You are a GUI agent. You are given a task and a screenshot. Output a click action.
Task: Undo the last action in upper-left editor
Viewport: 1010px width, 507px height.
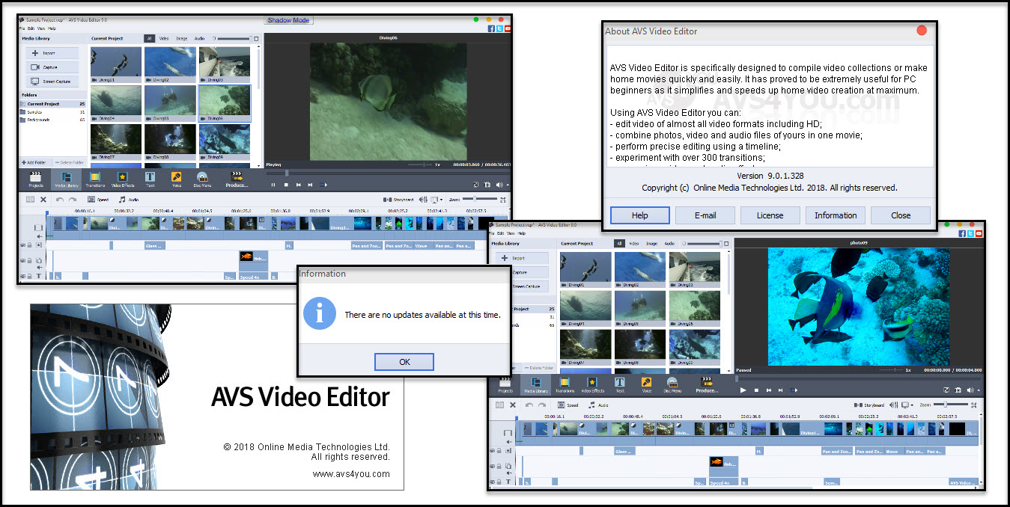click(60, 200)
